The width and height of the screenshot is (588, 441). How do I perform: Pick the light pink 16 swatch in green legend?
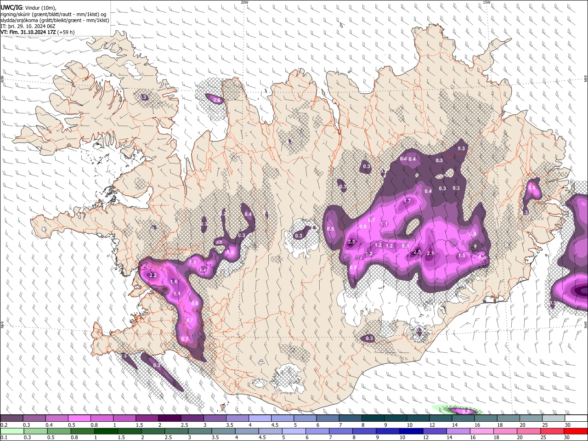(482, 431)
